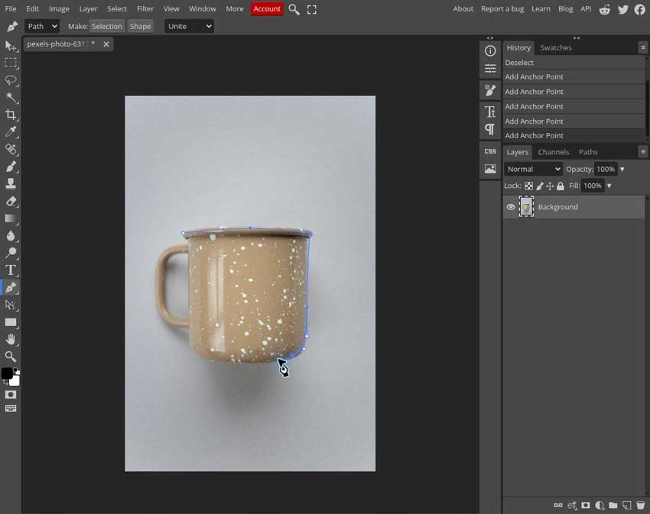
Task: Open the Layers panel menu
Action: [x=643, y=152]
